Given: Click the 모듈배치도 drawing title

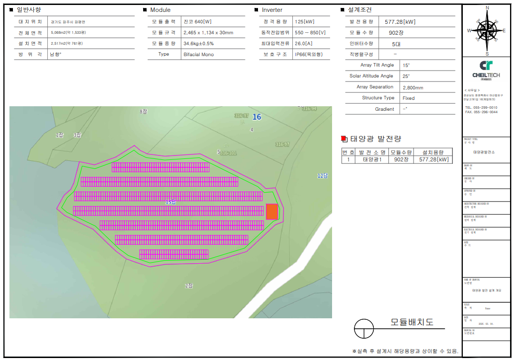Looking at the screenshot, I should [411, 322].
